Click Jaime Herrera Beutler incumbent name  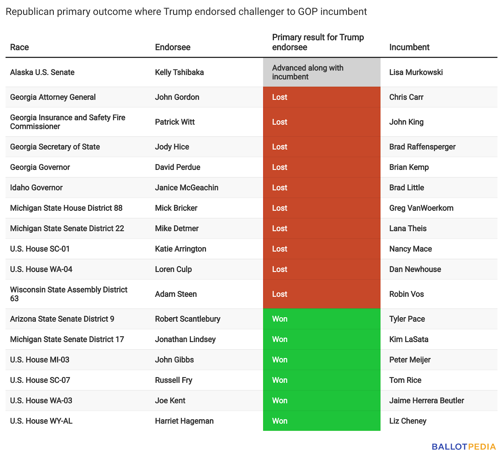pyautogui.click(x=427, y=401)
